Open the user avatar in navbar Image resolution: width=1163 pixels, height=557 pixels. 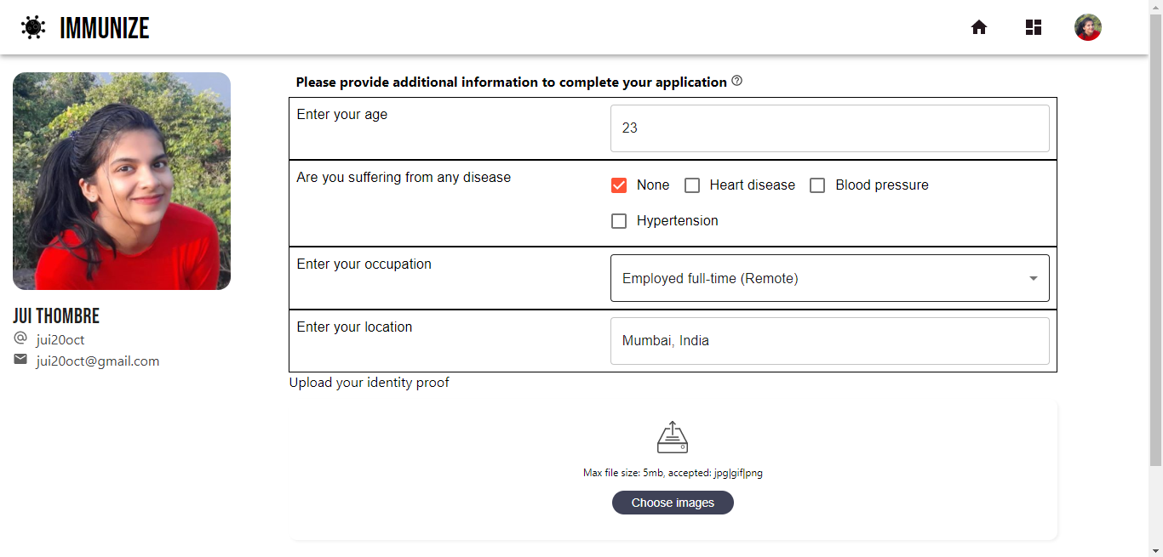pyautogui.click(x=1088, y=27)
